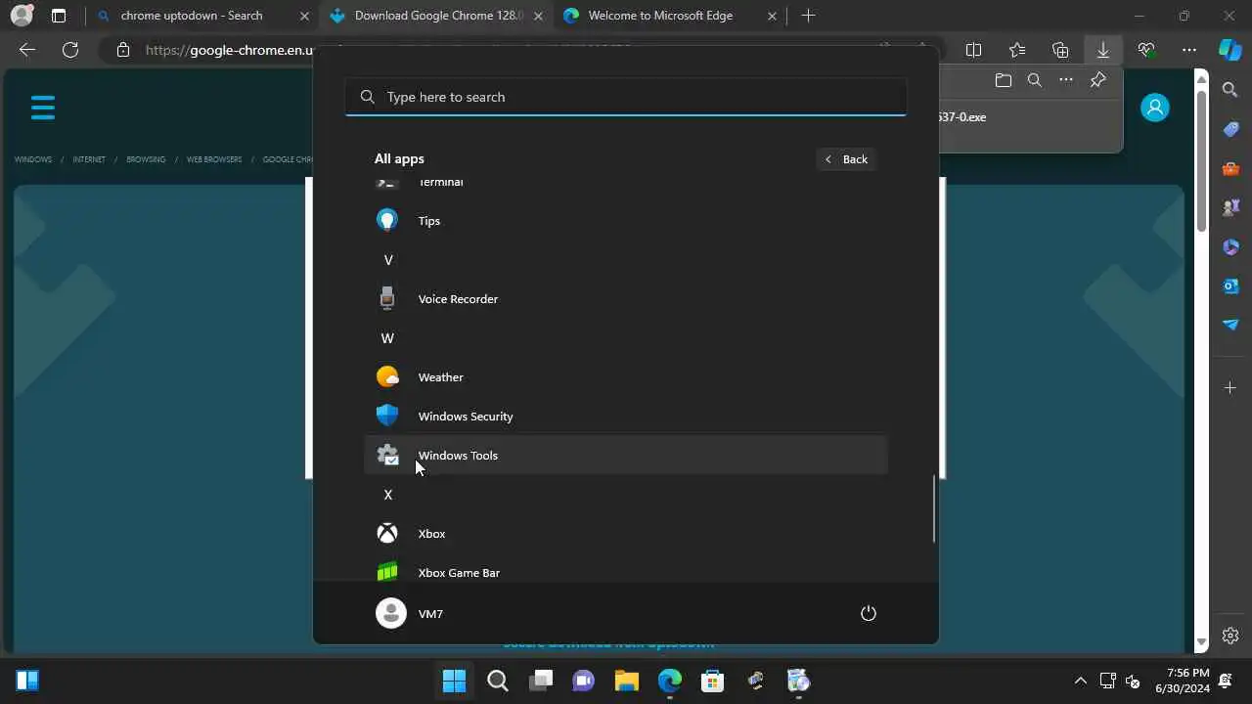
Task: Open a new browser tab
Action: click(808, 16)
